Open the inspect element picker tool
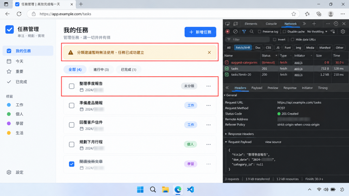Screen dimensions: 349x196 tap(227, 24)
